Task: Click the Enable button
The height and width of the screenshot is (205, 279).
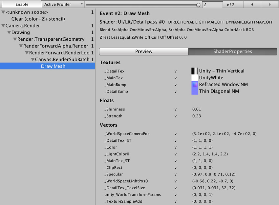Action: point(21,4)
